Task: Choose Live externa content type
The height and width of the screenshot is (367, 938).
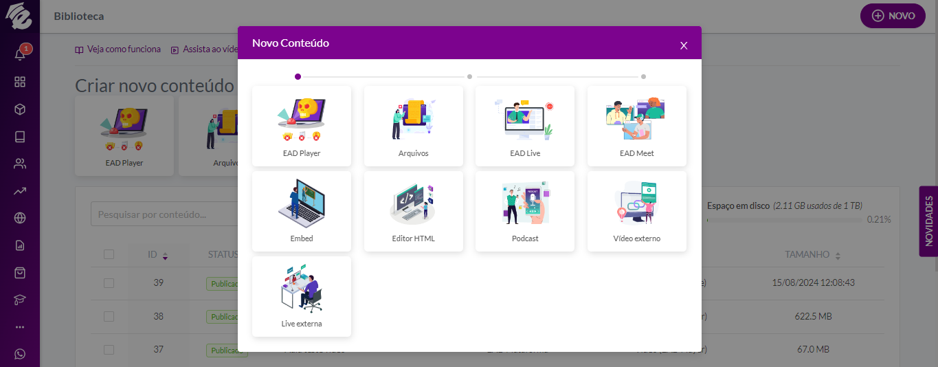Action: pos(302,296)
